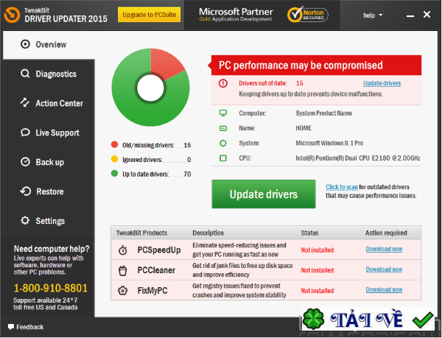Click the PCSpeedUp stopwatch icon
This screenshot has width=442, height=338.
(122, 250)
